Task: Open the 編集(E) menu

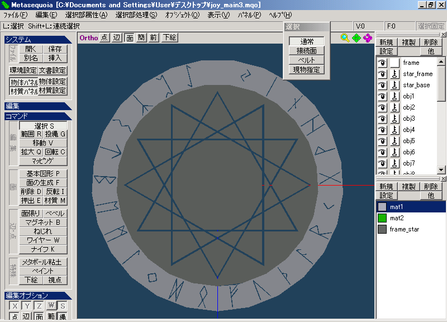Action: [x=46, y=15]
